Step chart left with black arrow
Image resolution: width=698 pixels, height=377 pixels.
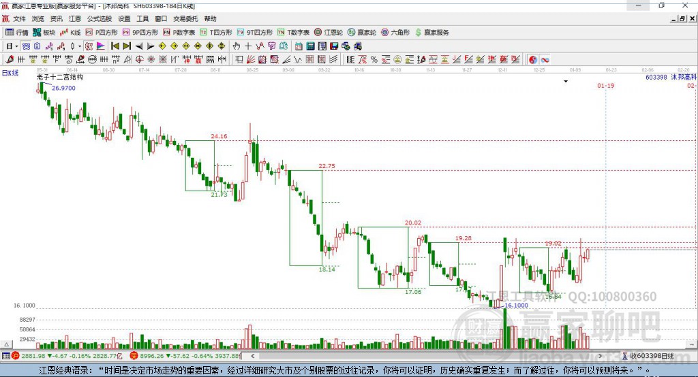point(139,46)
